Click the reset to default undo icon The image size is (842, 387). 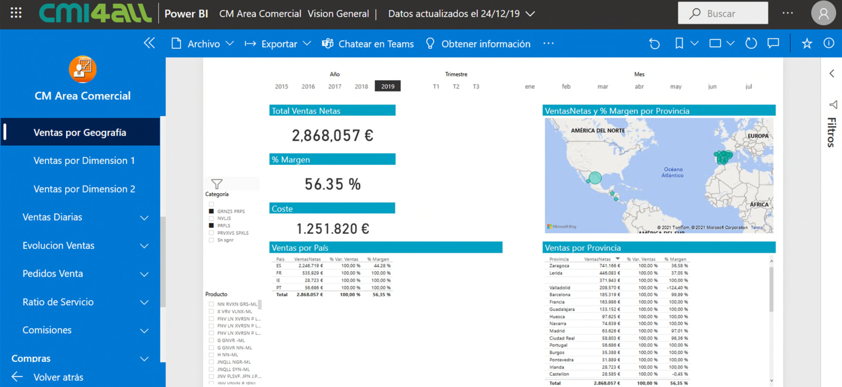click(x=654, y=43)
